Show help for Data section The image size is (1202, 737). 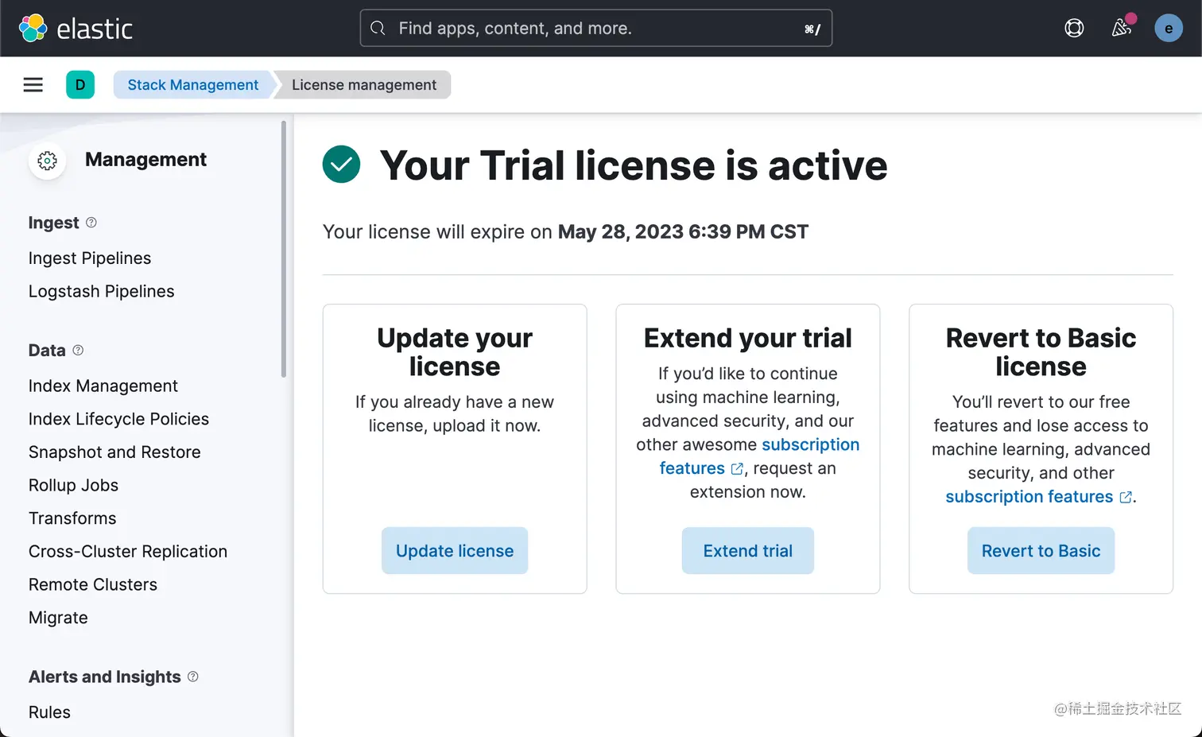click(78, 350)
